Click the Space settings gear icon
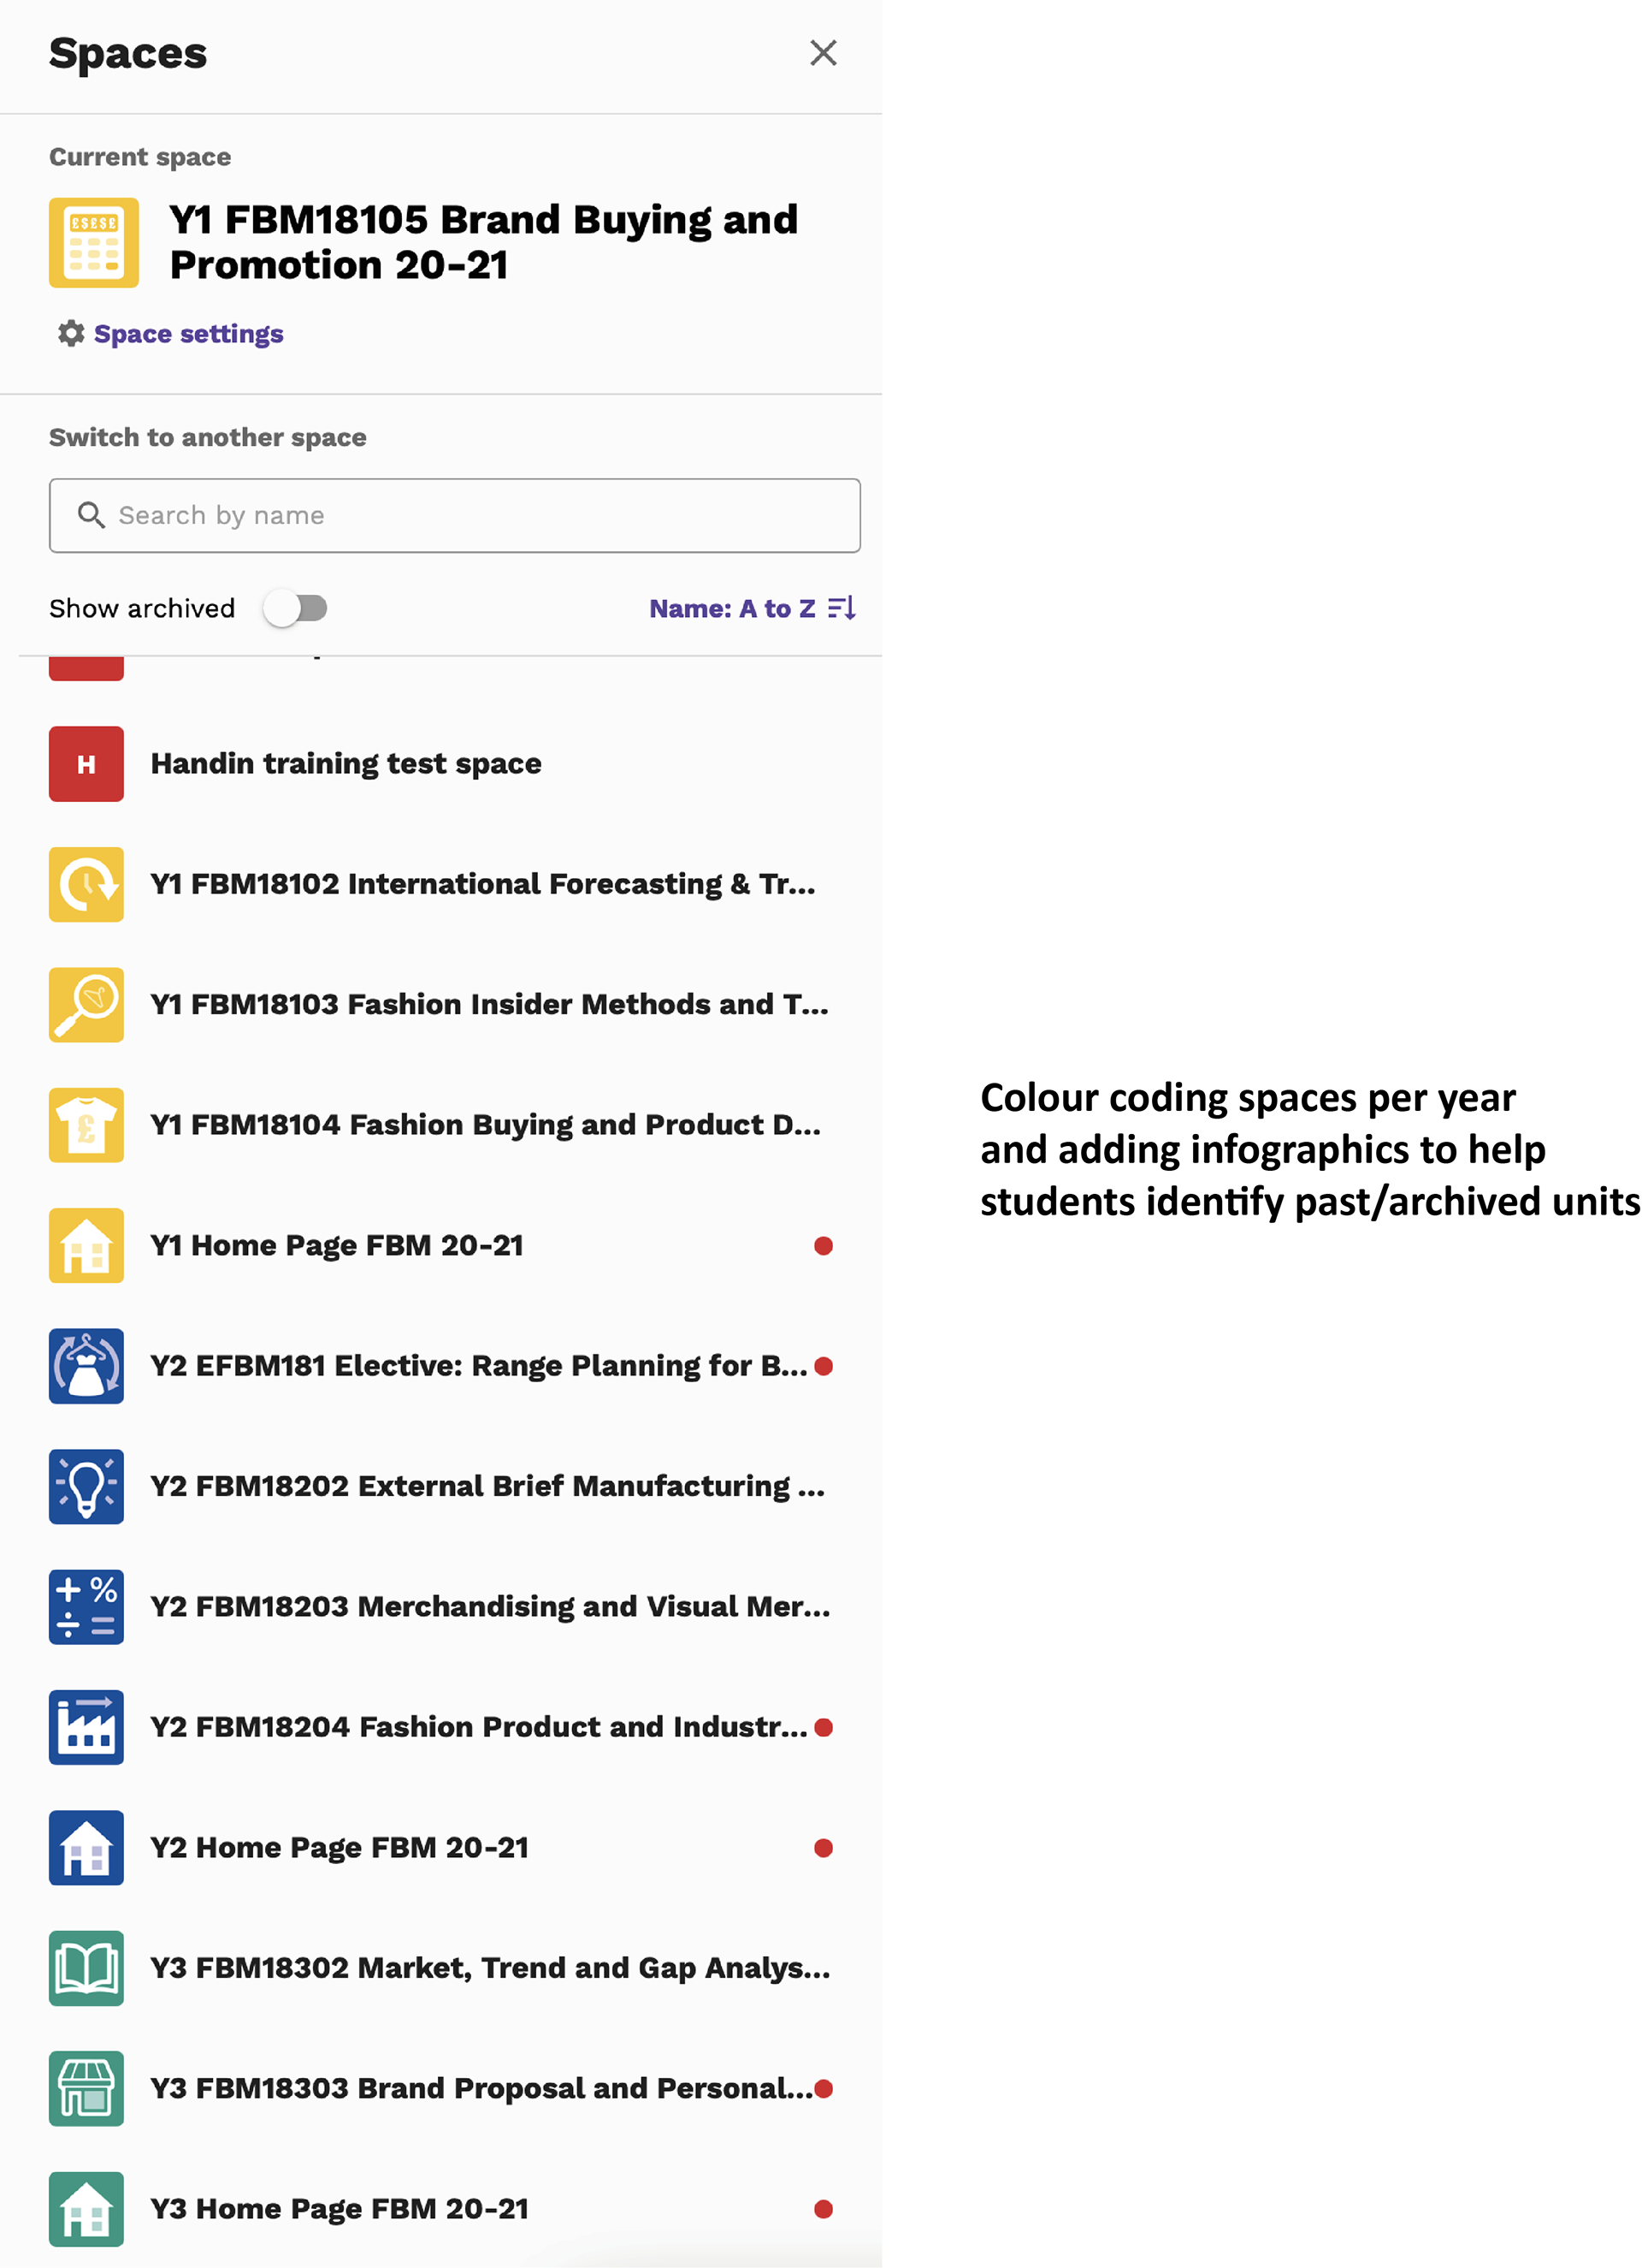The width and height of the screenshot is (1642, 2268). (71, 333)
